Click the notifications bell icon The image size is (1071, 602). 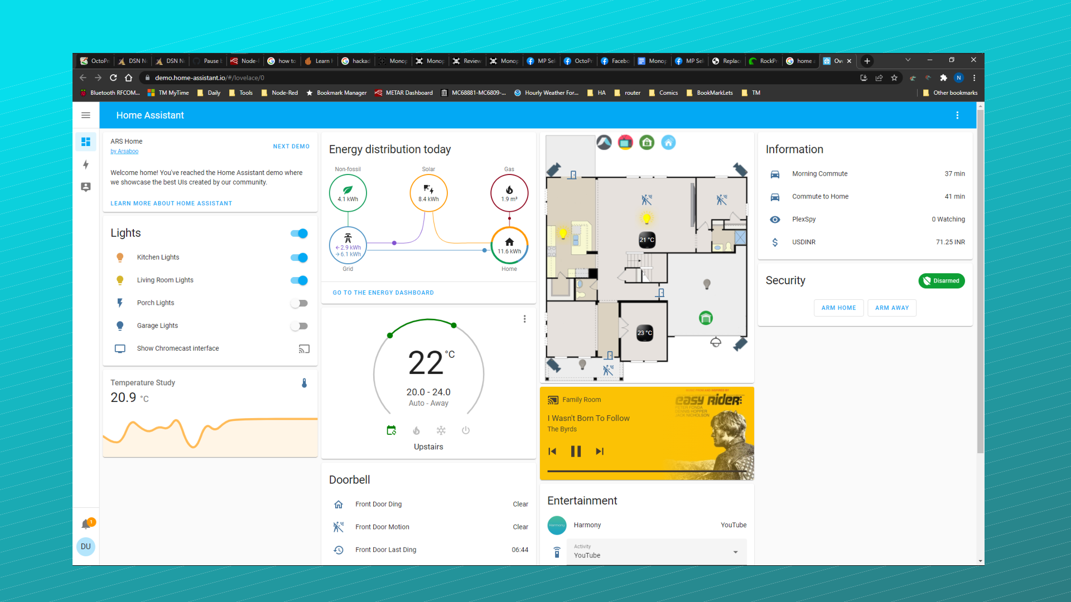[86, 524]
